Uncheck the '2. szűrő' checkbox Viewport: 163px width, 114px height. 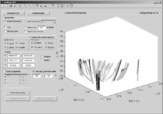coord(6,47)
